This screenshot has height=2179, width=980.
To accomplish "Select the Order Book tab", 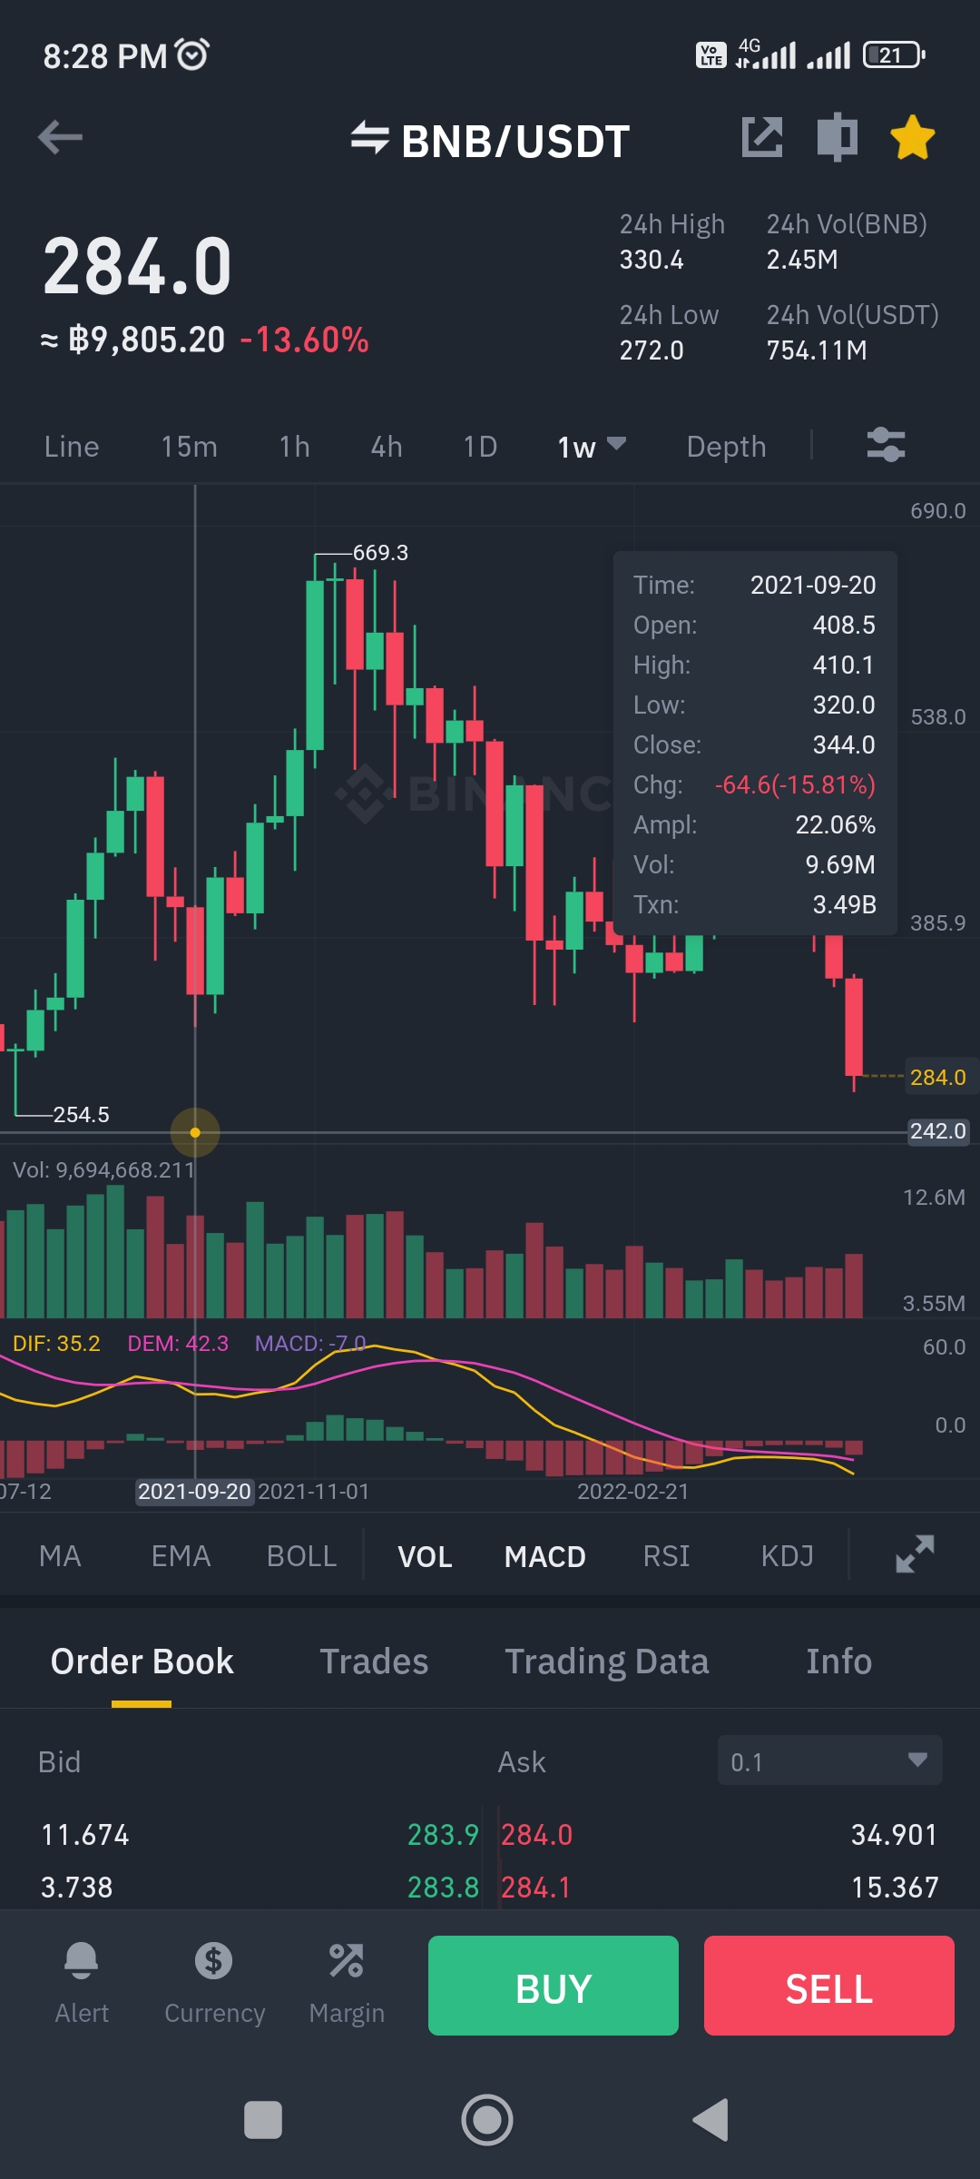I will click(x=142, y=1661).
